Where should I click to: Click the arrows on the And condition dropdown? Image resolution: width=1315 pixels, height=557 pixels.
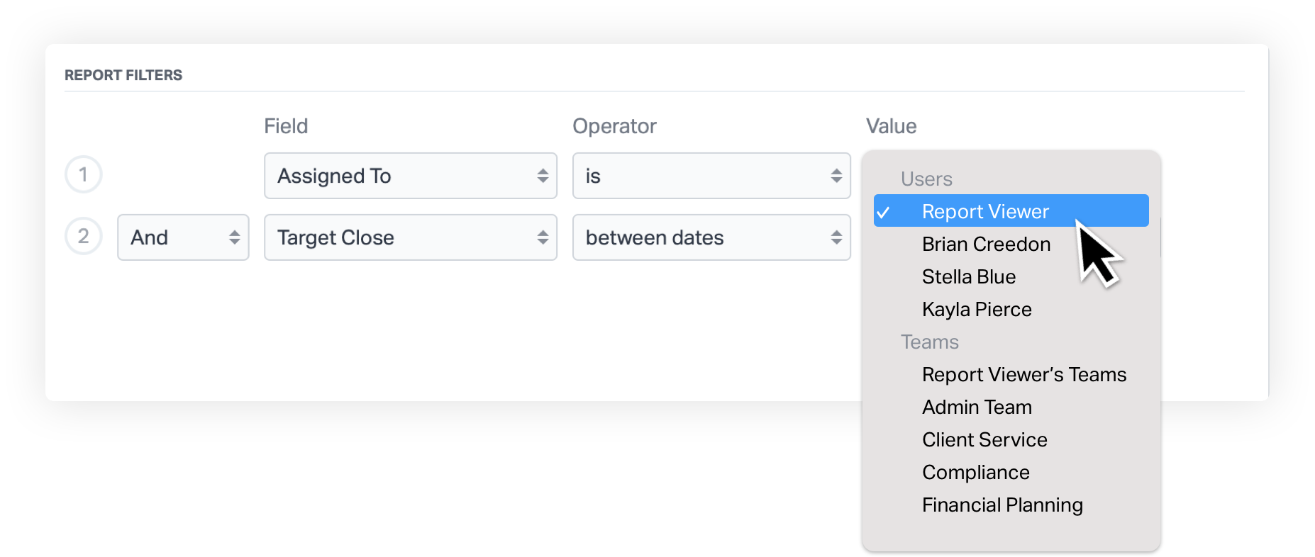pyautogui.click(x=236, y=237)
